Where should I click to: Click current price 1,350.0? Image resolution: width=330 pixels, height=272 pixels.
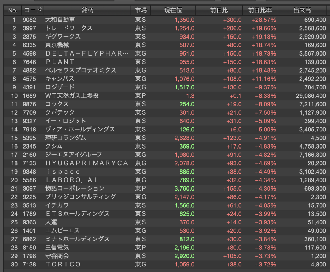click(185, 20)
